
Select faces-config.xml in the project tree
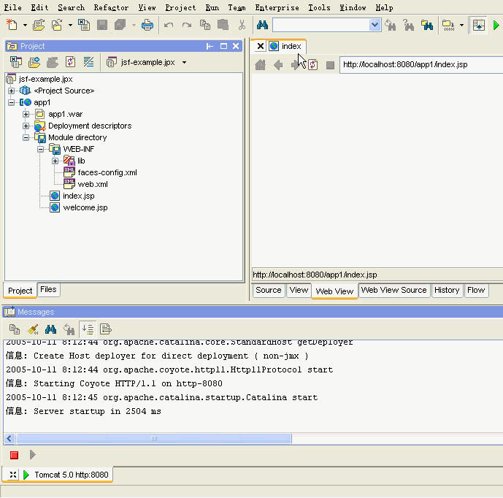pyautogui.click(x=107, y=172)
